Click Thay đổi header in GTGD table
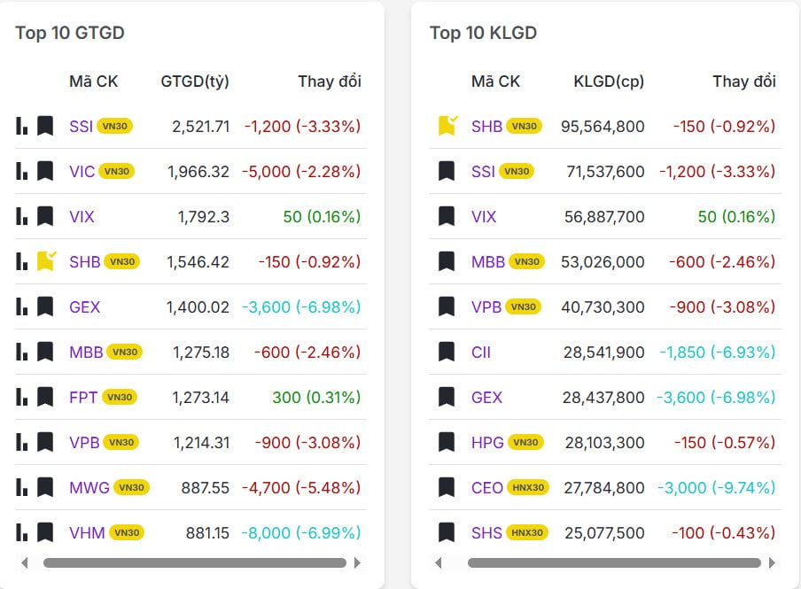This screenshot has height=589, width=801. pyautogui.click(x=329, y=81)
